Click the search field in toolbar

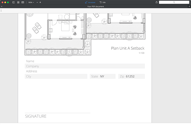click(174, 2)
